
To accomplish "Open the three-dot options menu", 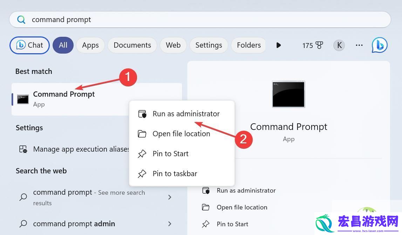I will pos(359,46).
